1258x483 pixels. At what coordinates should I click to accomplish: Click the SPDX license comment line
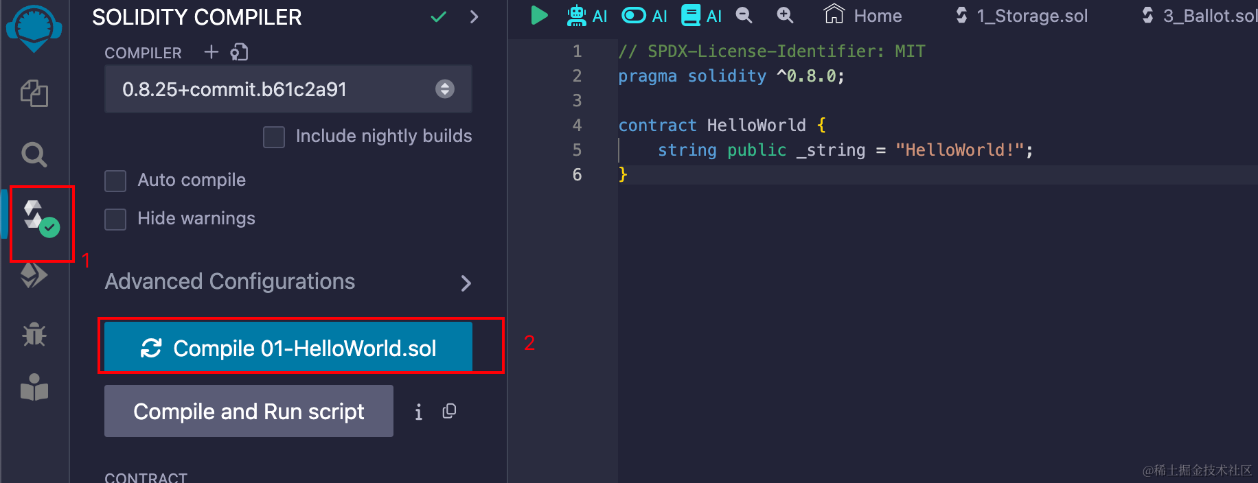pos(772,51)
